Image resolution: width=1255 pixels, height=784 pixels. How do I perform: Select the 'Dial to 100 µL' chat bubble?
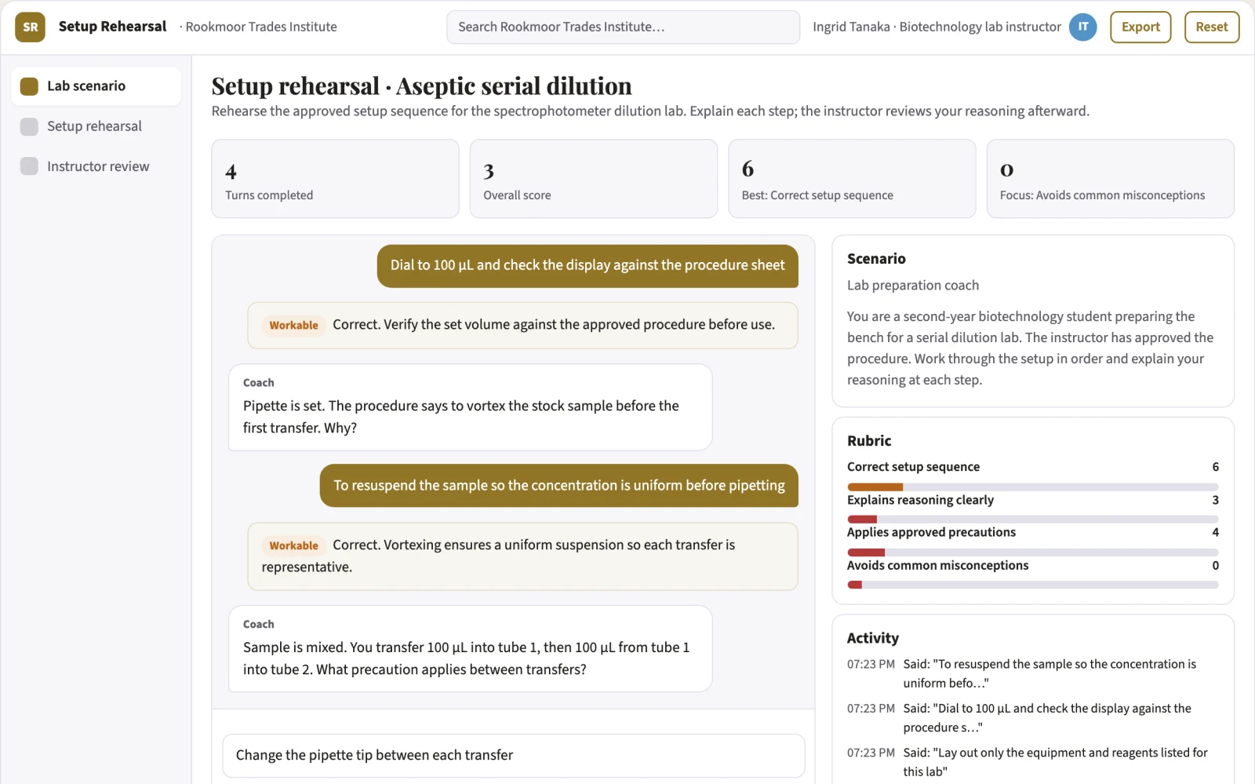click(x=587, y=266)
